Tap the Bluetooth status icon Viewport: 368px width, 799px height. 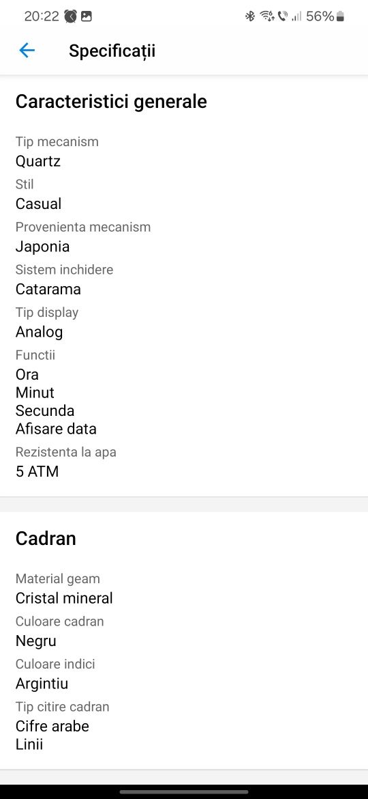coord(249,16)
